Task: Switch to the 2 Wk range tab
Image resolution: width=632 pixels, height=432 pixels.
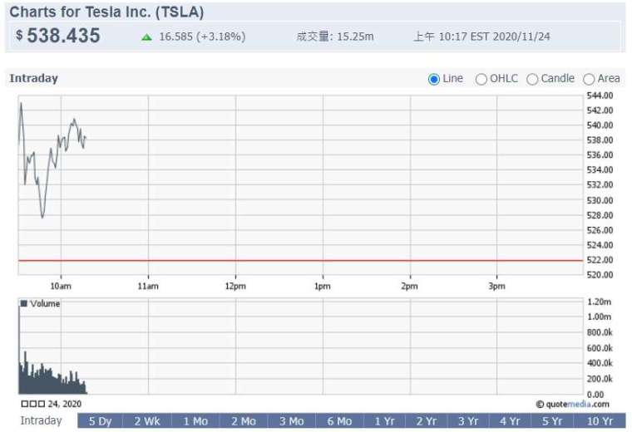Action: (x=147, y=421)
